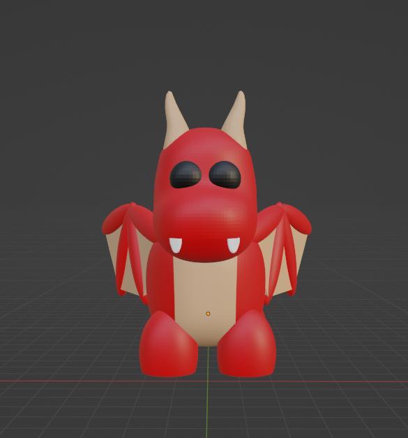Select the white fang on the screen's left

tap(176, 246)
